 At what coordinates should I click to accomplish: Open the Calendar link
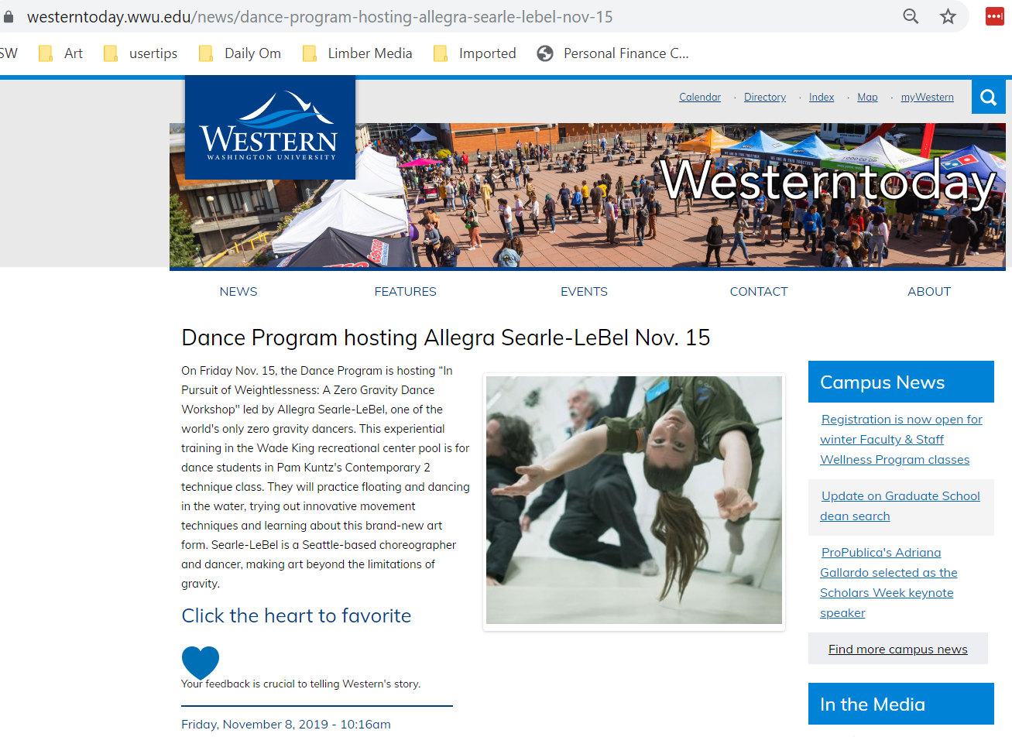(700, 97)
